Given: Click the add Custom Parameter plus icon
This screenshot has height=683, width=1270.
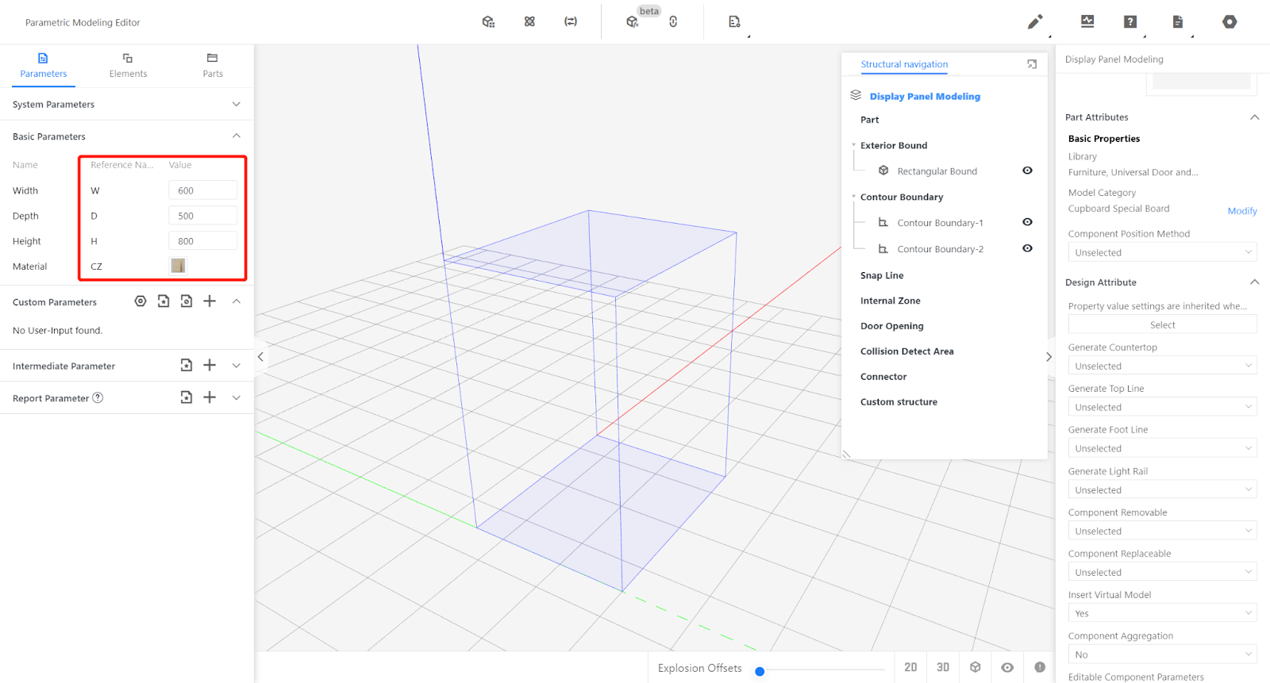Looking at the screenshot, I should click(x=210, y=301).
